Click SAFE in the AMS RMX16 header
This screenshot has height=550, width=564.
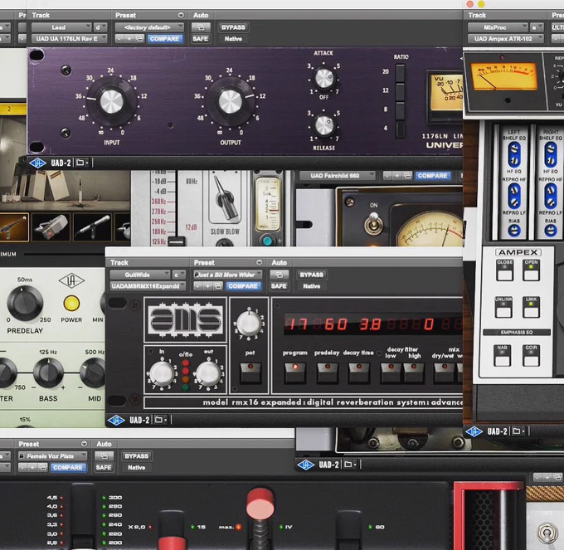pyautogui.click(x=279, y=286)
